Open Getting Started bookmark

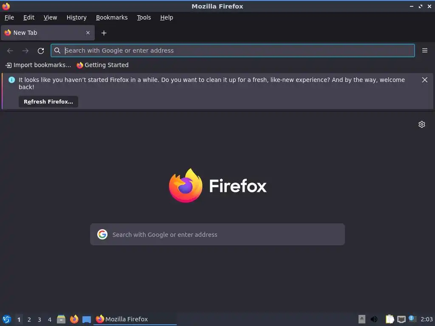[x=103, y=65]
